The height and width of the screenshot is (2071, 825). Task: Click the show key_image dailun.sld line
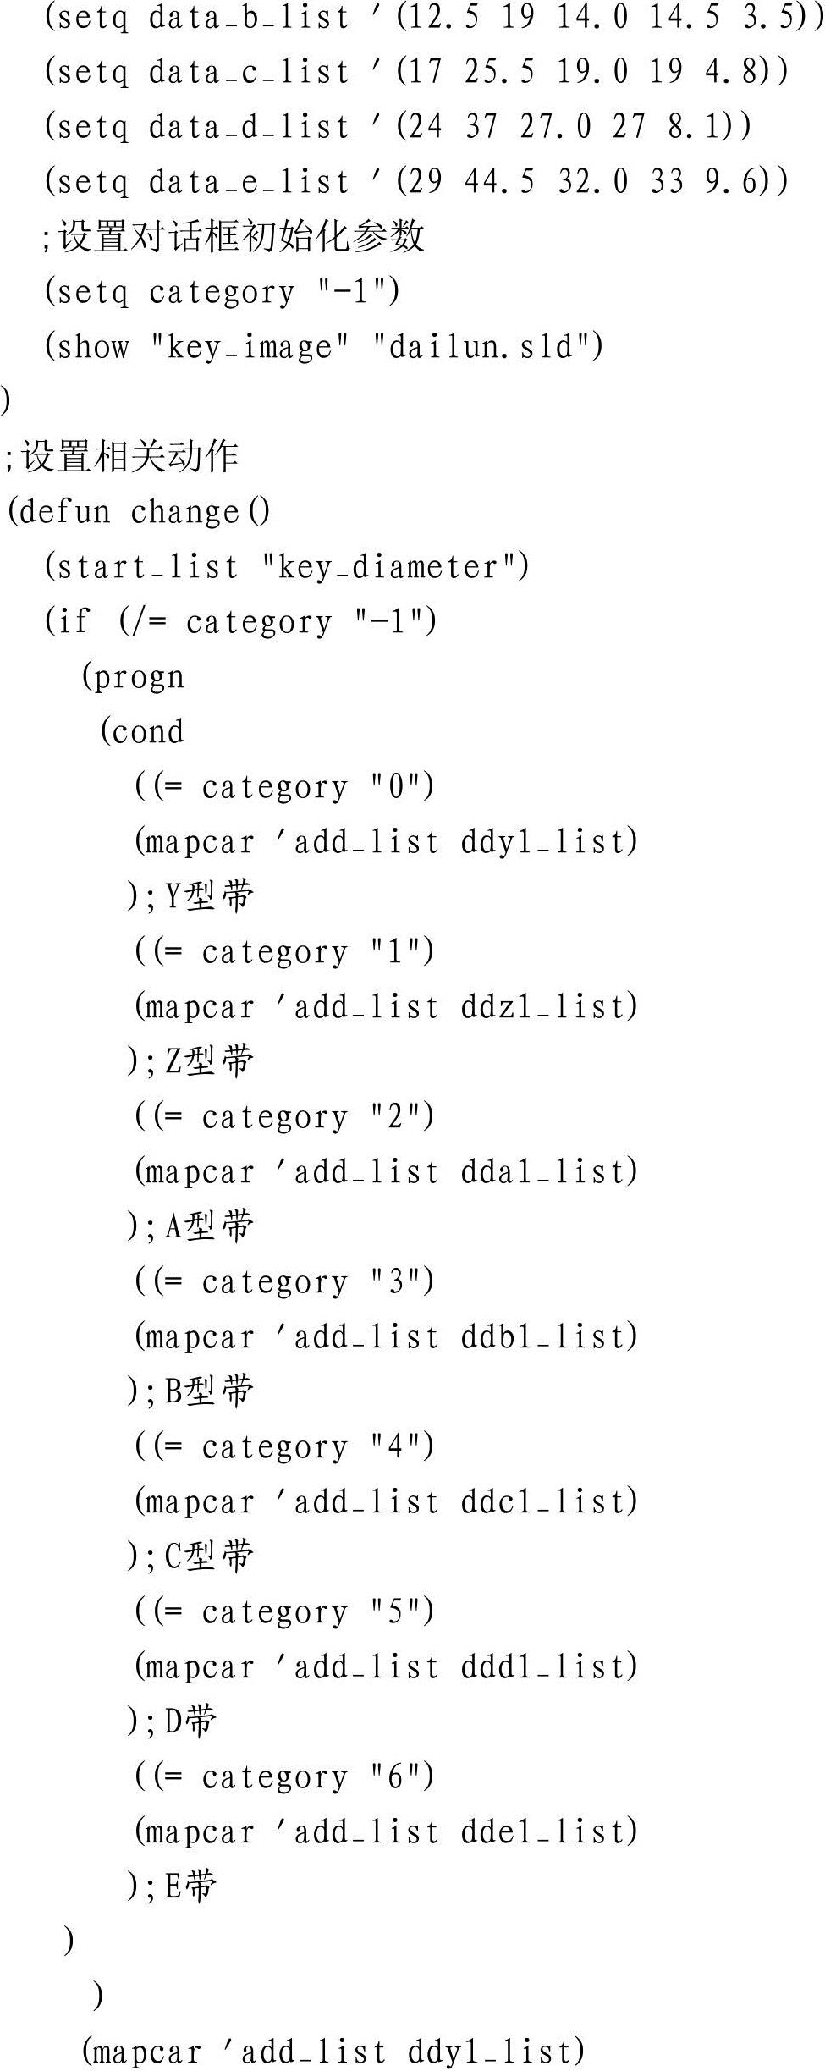(324, 348)
